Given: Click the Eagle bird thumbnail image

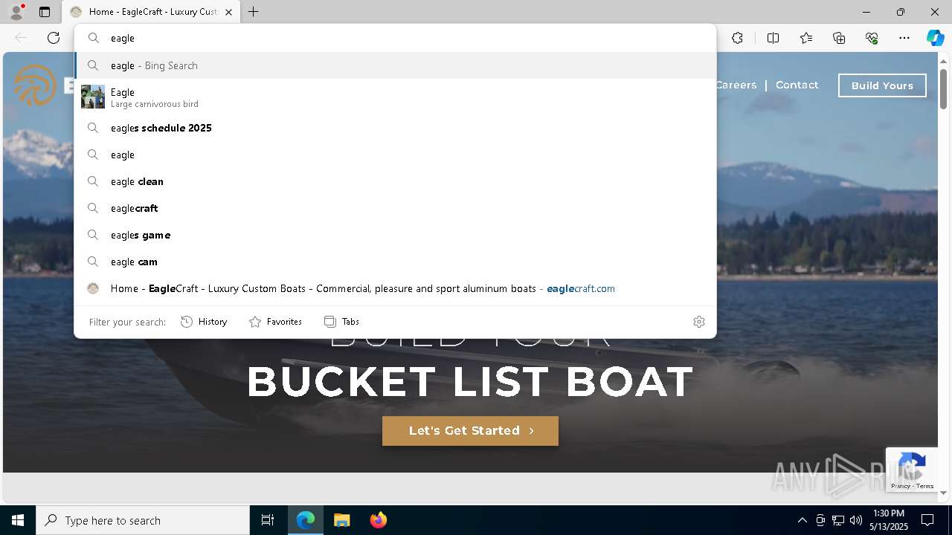Looking at the screenshot, I should 93,97.
